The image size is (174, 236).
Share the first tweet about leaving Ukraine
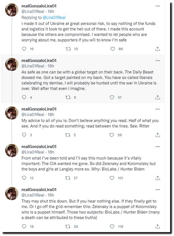[157, 49]
